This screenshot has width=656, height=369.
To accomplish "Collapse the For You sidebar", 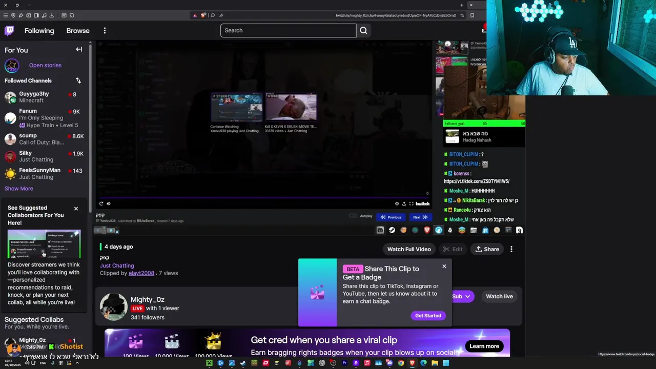I will pos(79,50).
